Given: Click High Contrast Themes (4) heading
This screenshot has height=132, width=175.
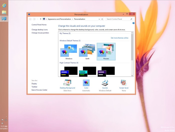Looking at the screenshot, I should pyautogui.click(x=69, y=63).
